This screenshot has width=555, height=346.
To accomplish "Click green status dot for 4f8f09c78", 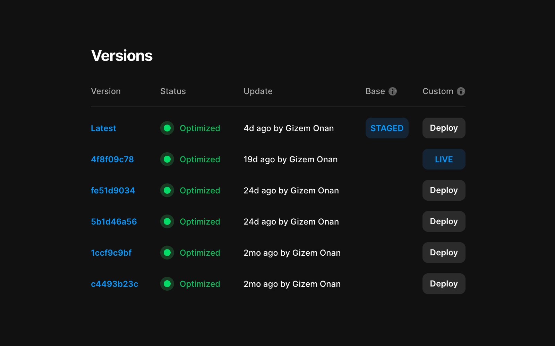I will point(167,159).
